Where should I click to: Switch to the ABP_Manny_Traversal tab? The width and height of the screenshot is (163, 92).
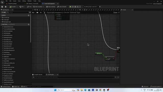tap(32, 4)
